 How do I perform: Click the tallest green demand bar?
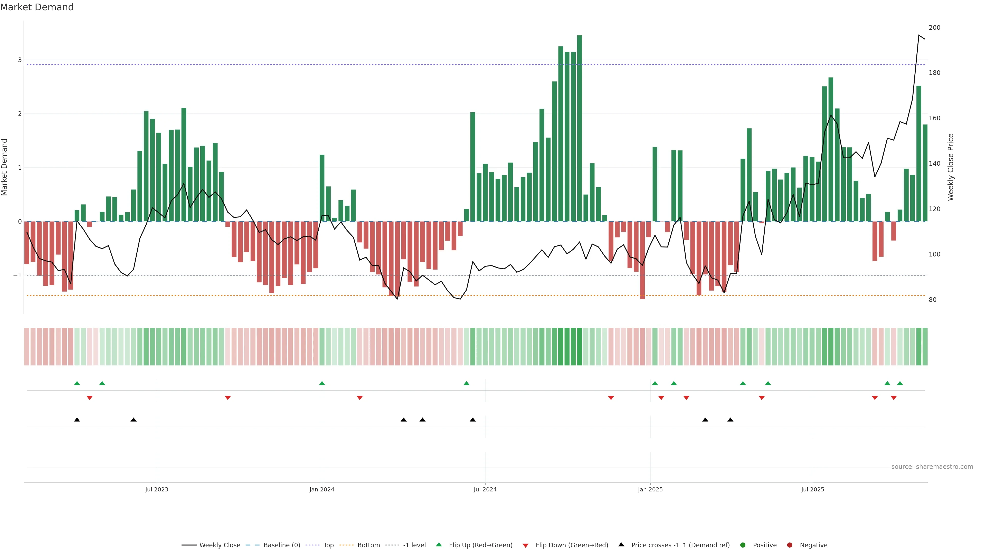coord(580,128)
